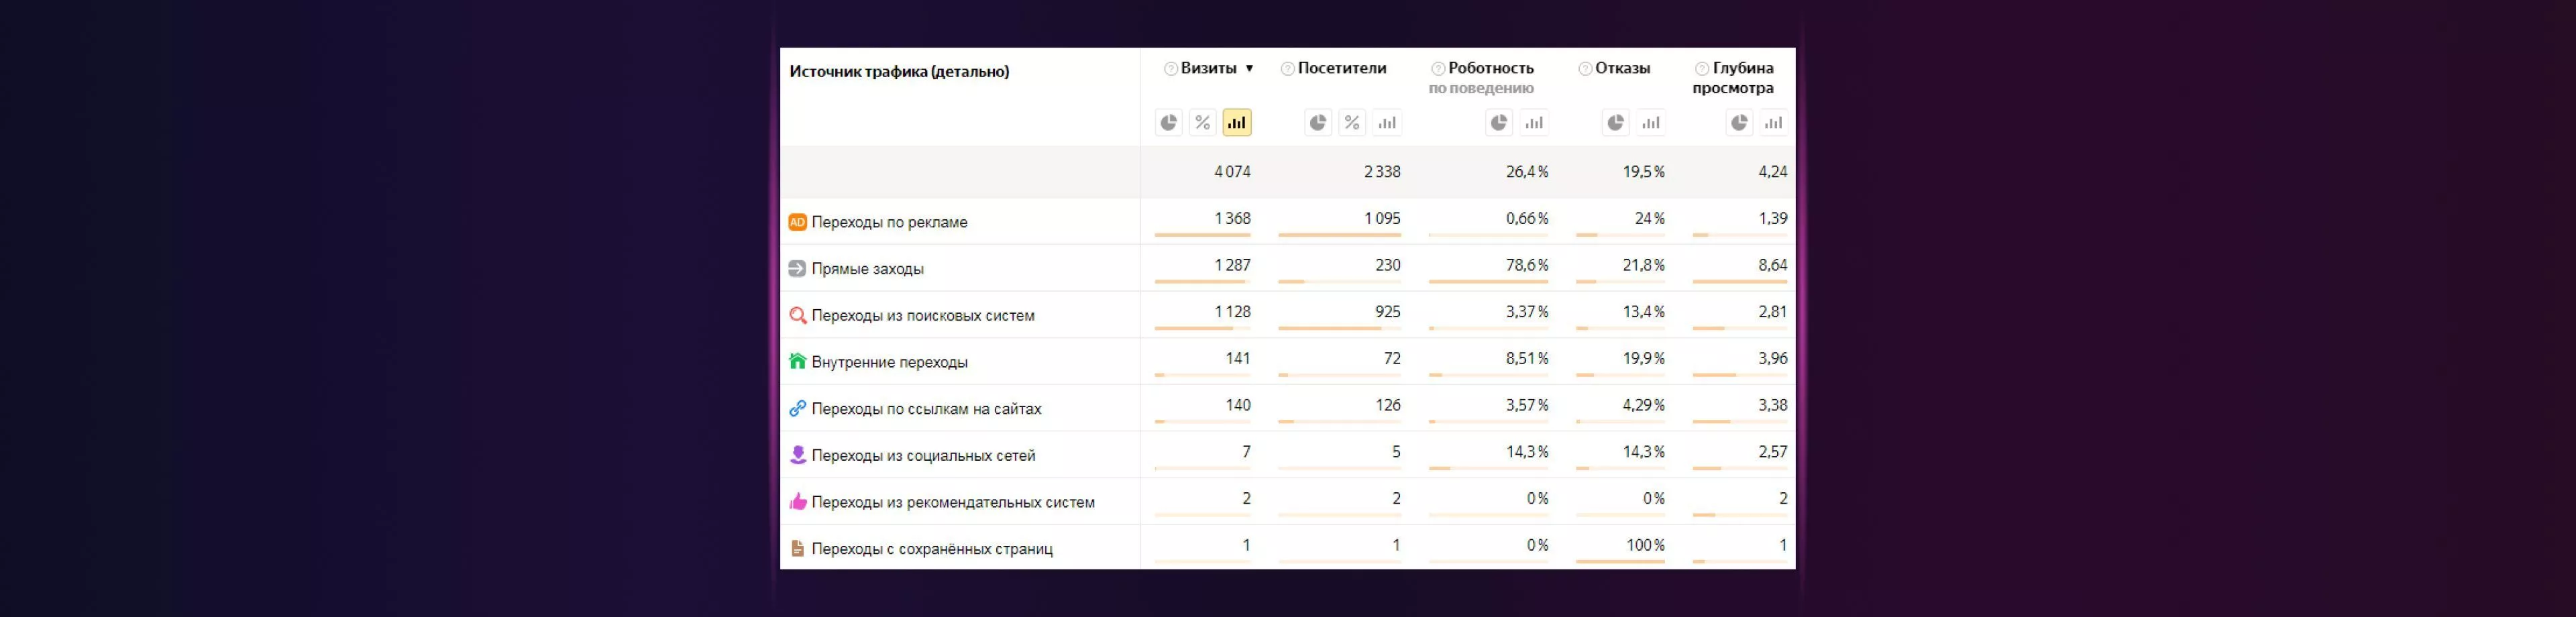Click robotness value 8,51 % for Внутренние переходы
The image size is (2576, 617).
pos(1527,358)
